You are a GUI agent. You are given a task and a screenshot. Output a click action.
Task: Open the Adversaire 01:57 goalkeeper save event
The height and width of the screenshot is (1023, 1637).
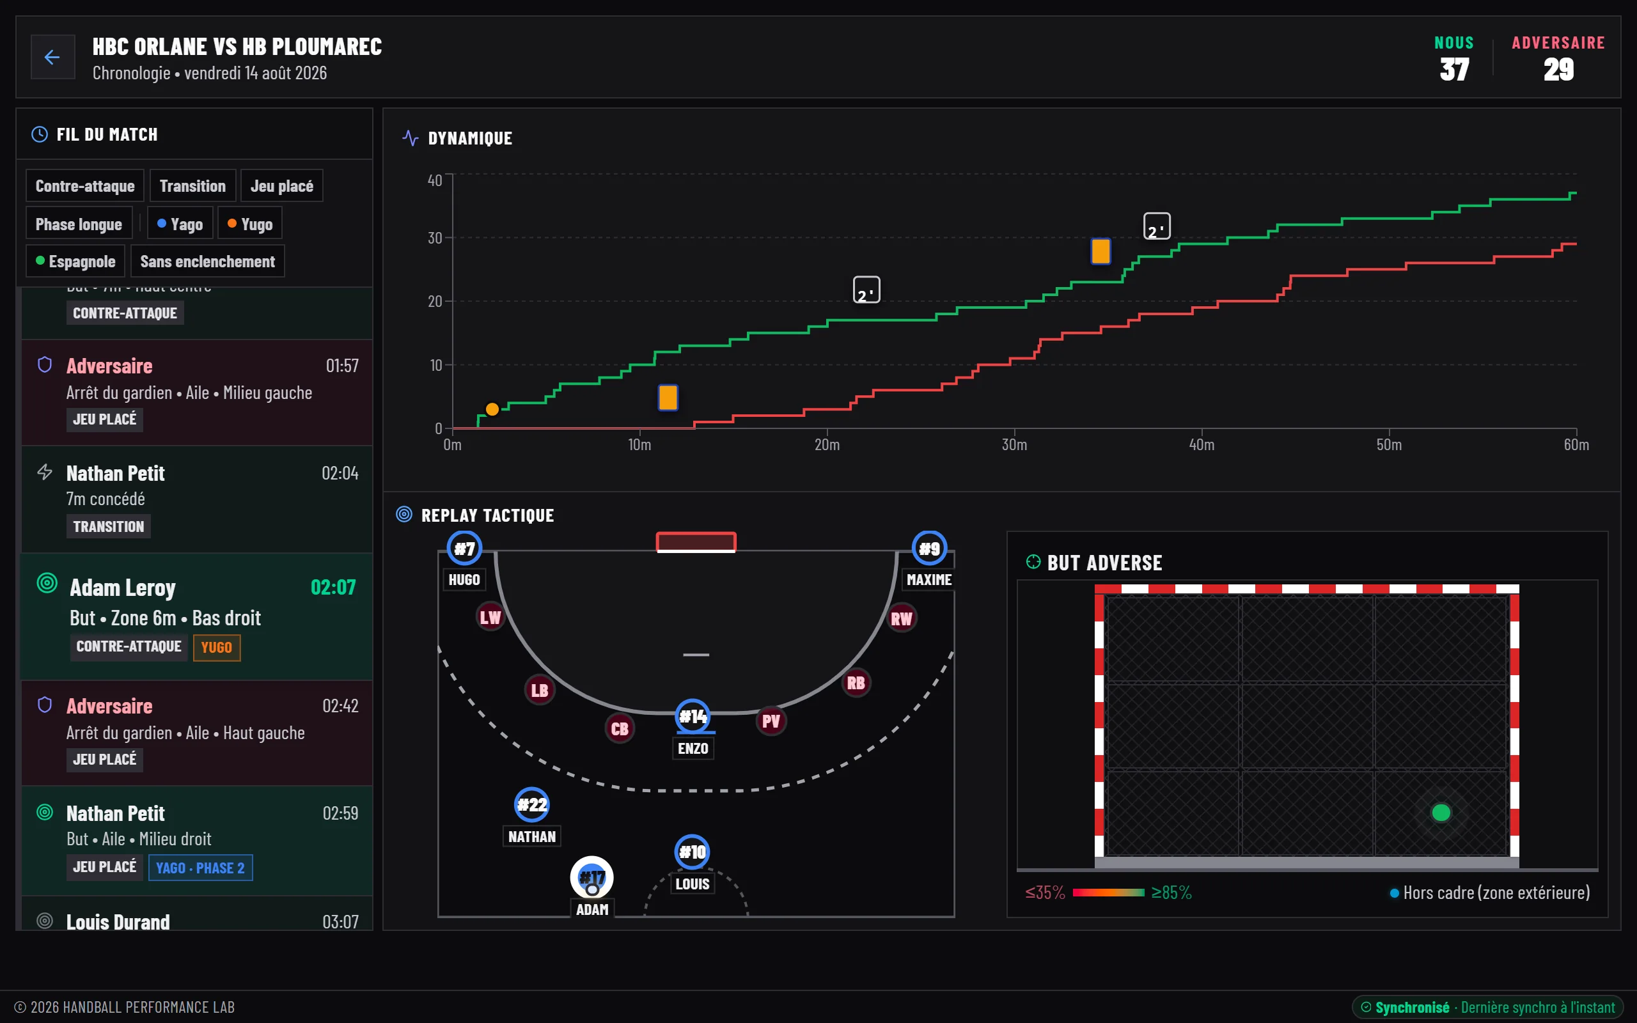tap(196, 393)
